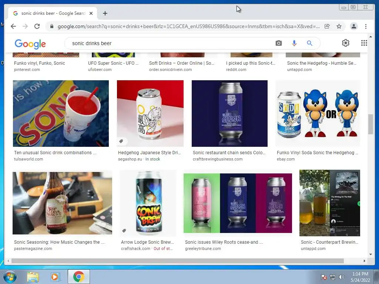The width and height of the screenshot is (379, 284).
Task: Reload the current page
Action: tap(37, 26)
